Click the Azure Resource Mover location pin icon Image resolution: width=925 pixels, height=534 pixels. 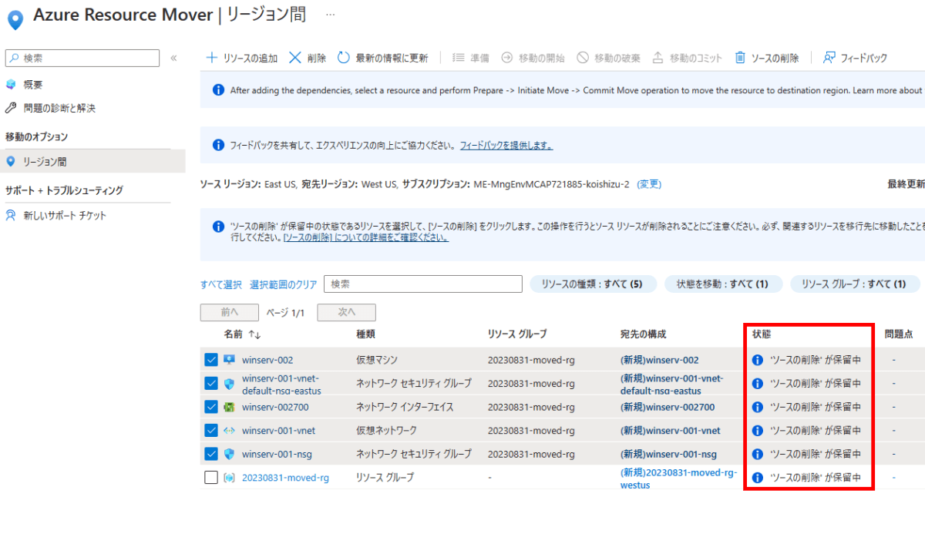tap(15, 18)
